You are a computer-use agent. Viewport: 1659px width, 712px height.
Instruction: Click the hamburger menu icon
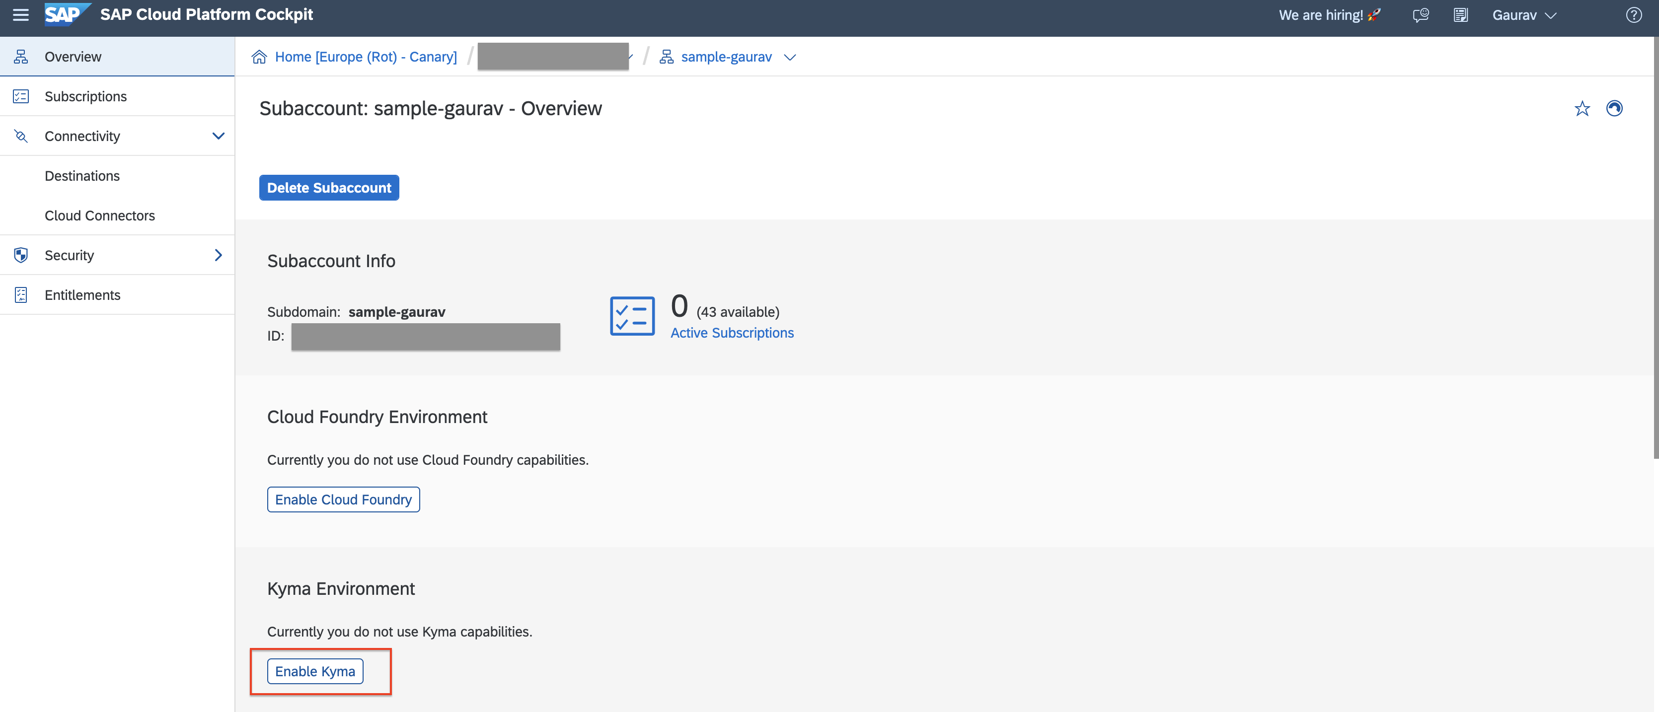[x=20, y=15]
